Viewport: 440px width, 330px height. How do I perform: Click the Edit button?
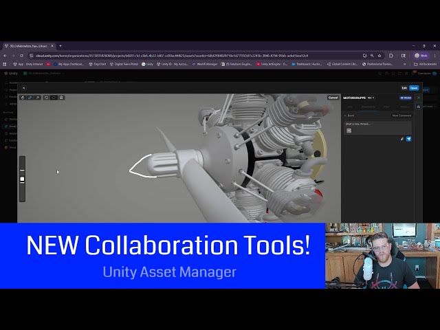click(x=404, y=88)
